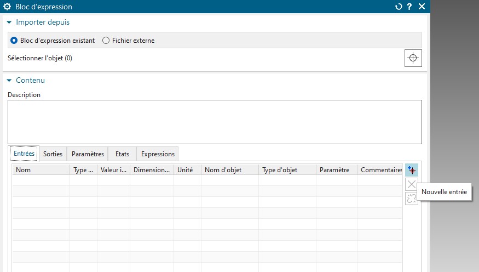479x272 pixels.
Task: Close the Bloc d'expression dialog
Action: pyautogui.click(x=422, y=7)
